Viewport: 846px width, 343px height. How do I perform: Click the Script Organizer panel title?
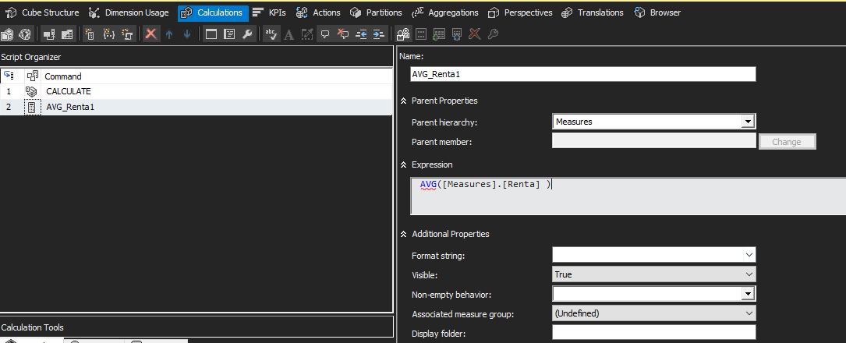[30, 57]
